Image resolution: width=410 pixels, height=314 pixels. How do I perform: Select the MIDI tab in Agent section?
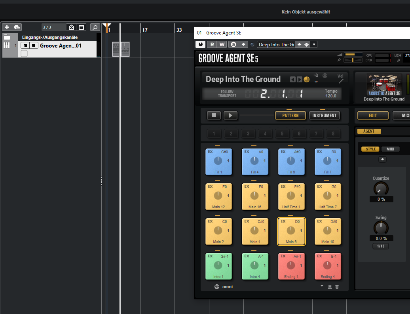coord(390,149)
